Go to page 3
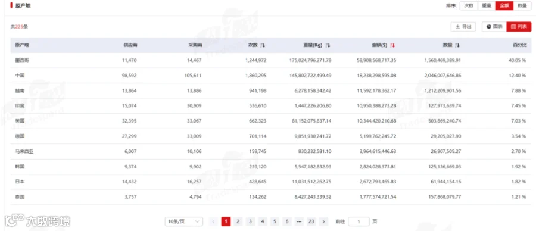 coord(250,221)
